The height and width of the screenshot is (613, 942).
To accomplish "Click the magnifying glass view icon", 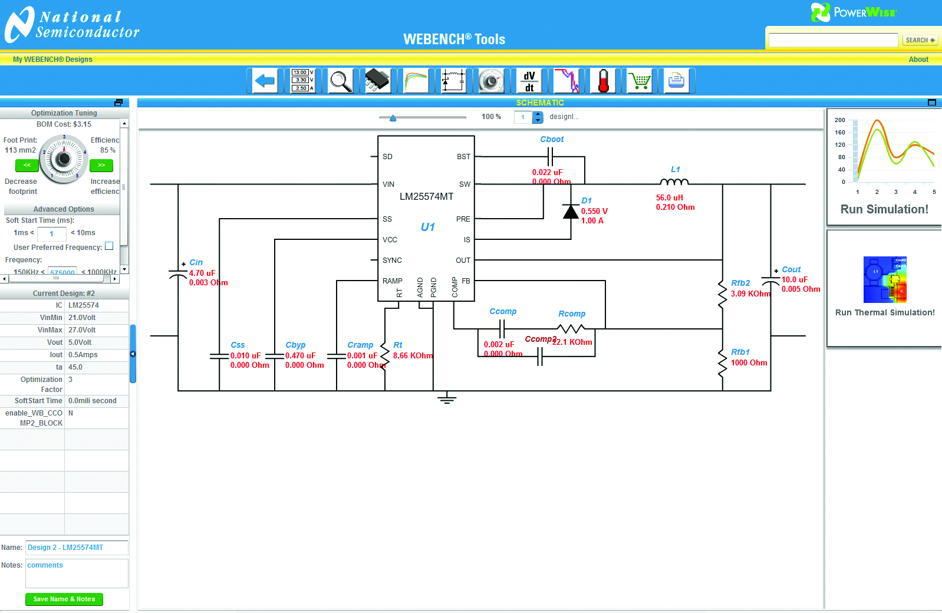I will click(x=341, y=81).
